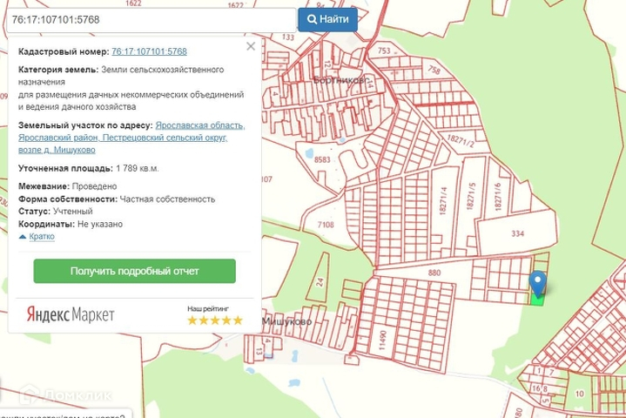626x418 pixels.
Task: Click the Бортниково village label
Action: click(x=340, y=80)
